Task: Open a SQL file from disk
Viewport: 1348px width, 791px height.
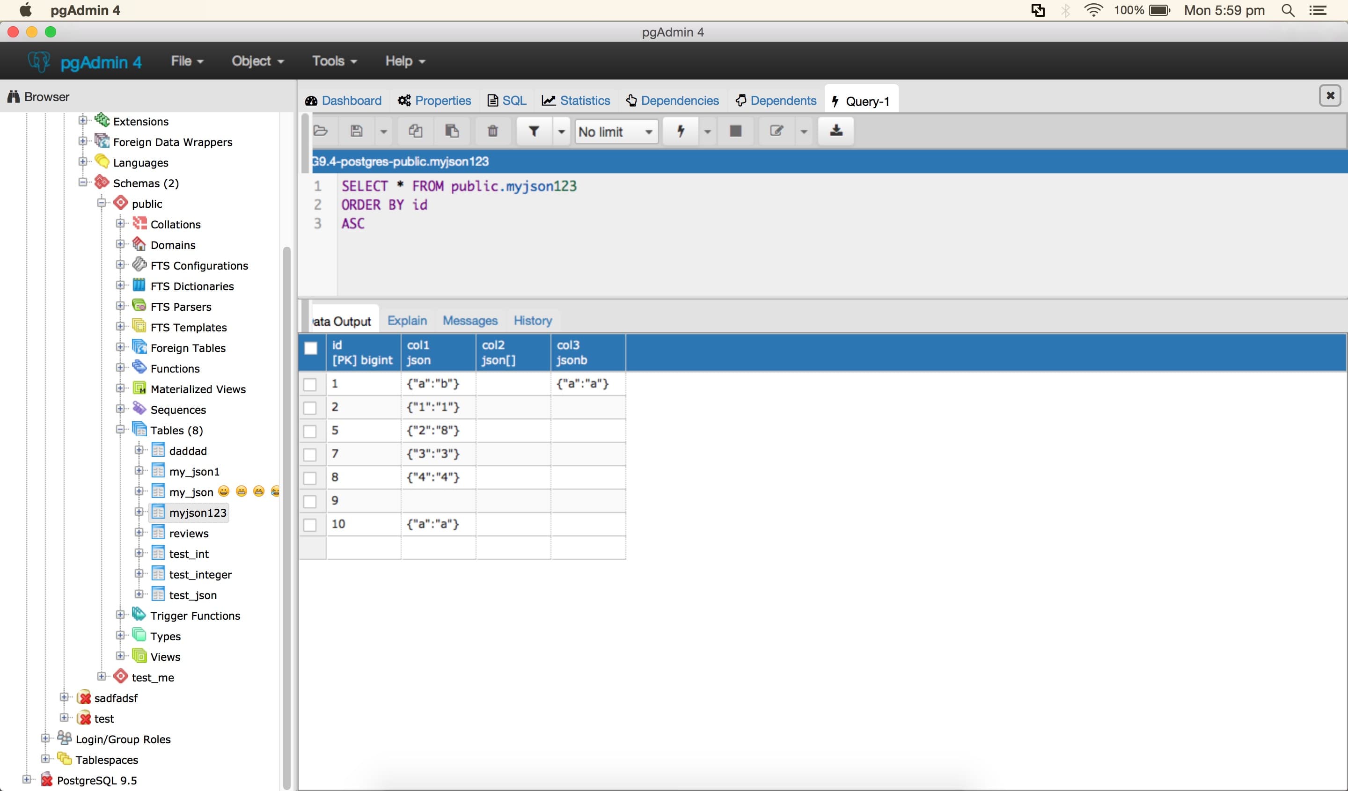Action: (321, 131)
